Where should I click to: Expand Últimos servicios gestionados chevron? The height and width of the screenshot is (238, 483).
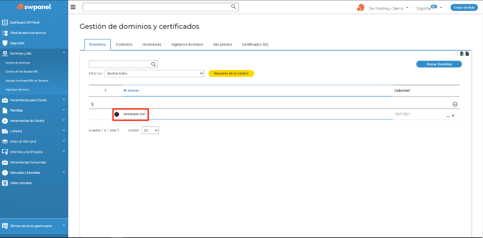(64, 225)
